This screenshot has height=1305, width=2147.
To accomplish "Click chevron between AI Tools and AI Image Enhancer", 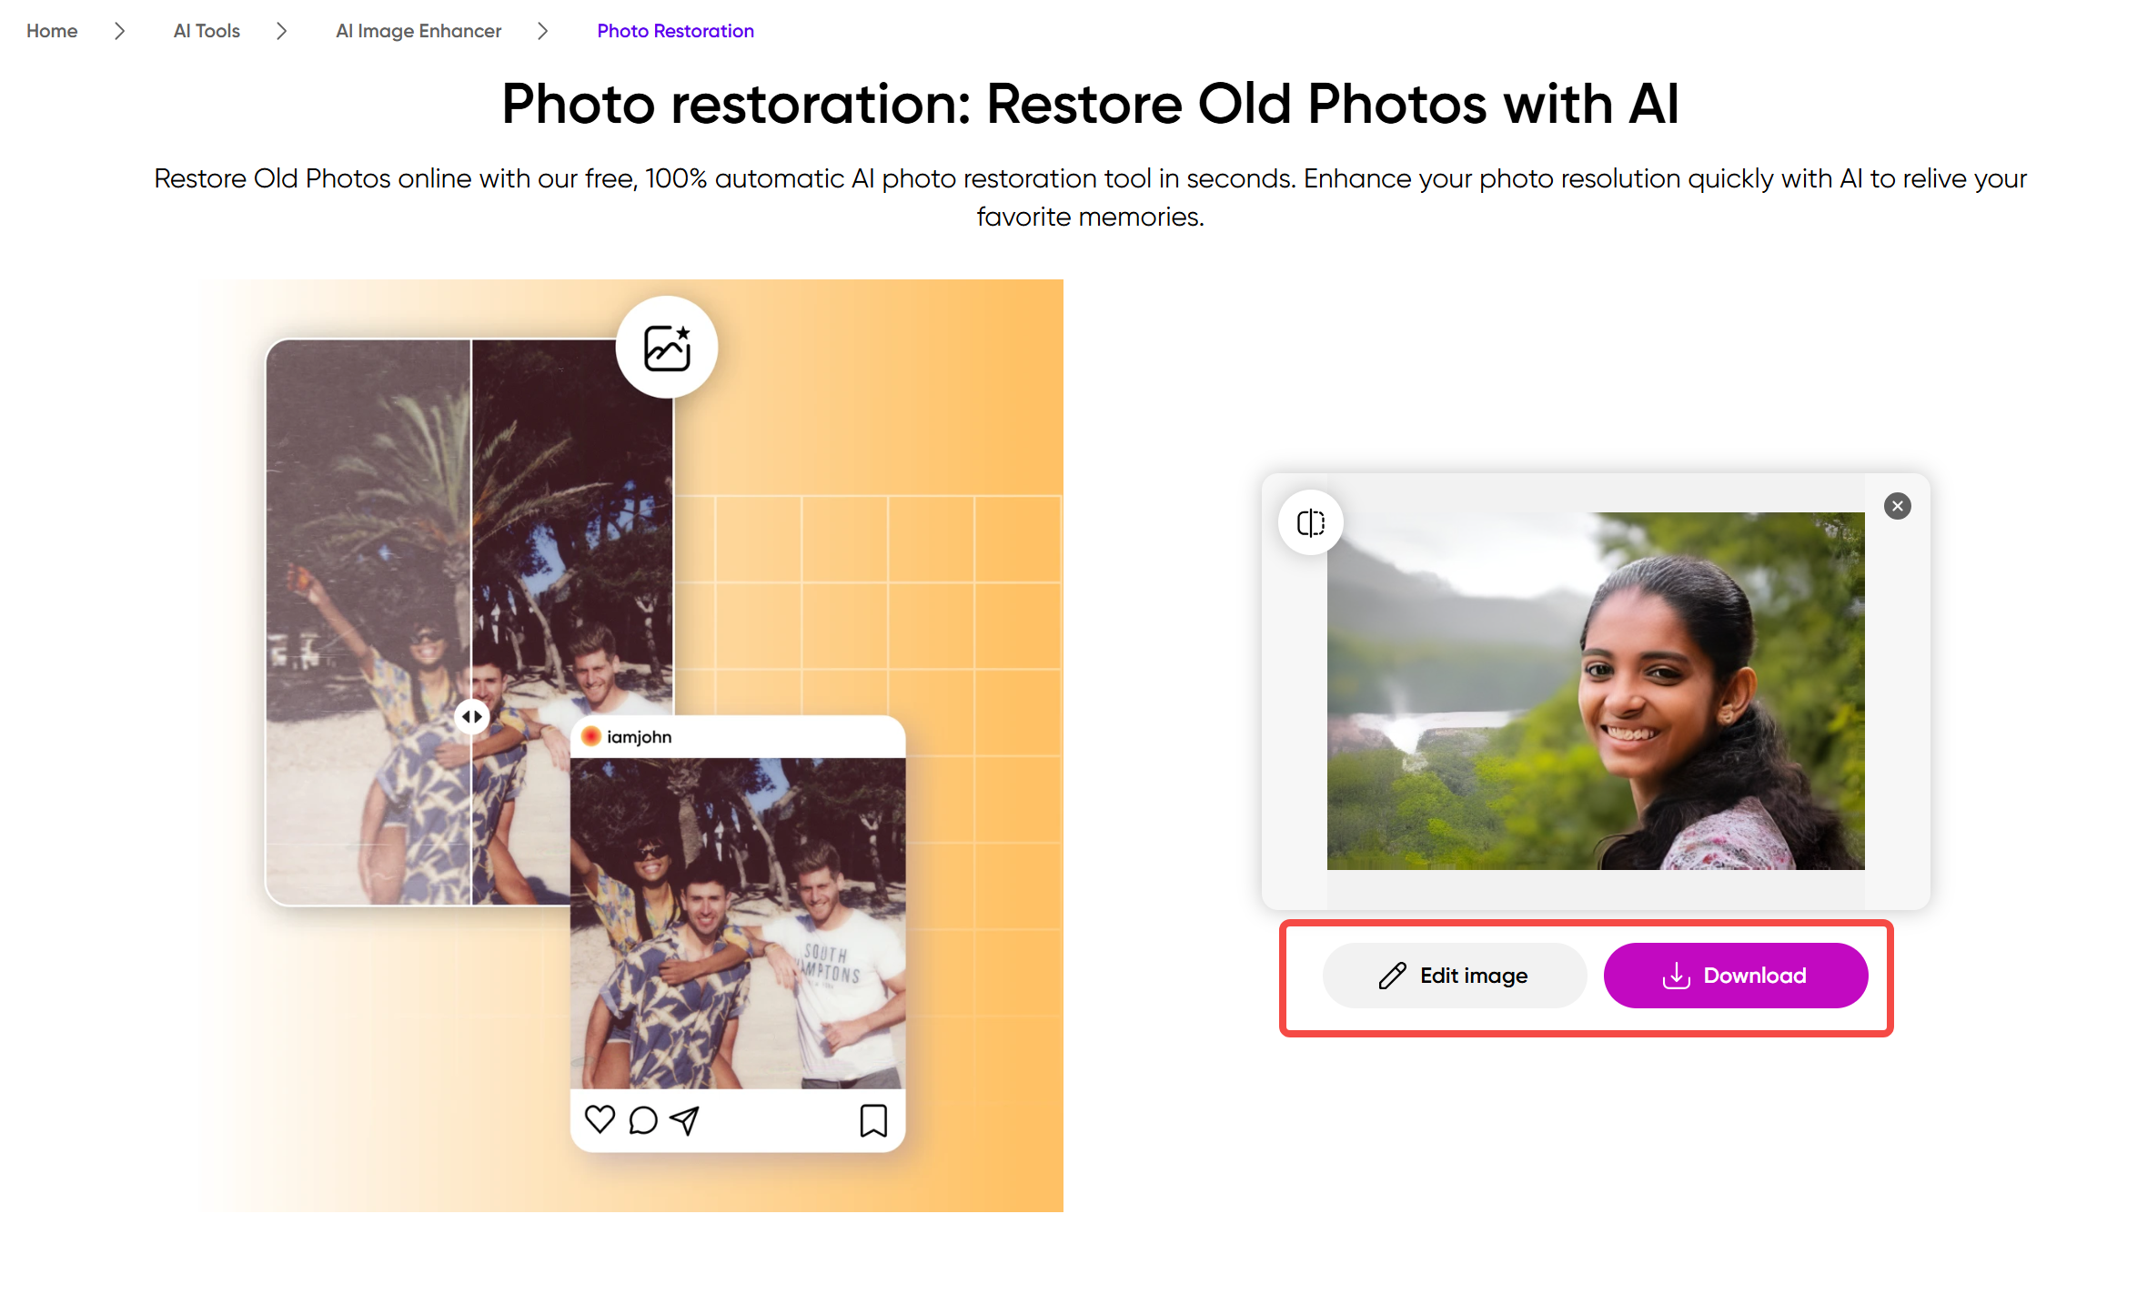I will (x=281, y=30).
